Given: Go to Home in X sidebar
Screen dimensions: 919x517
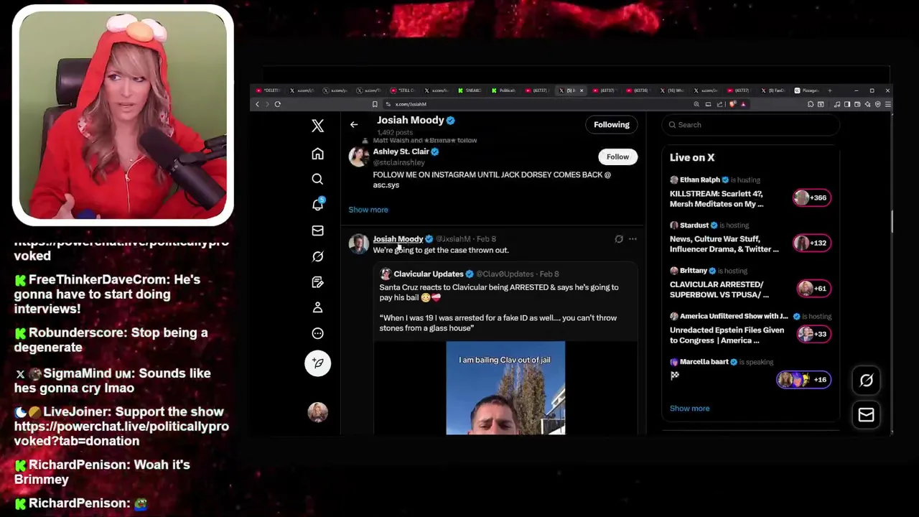Looking at the screenshot, I should [x=317, y=154].
